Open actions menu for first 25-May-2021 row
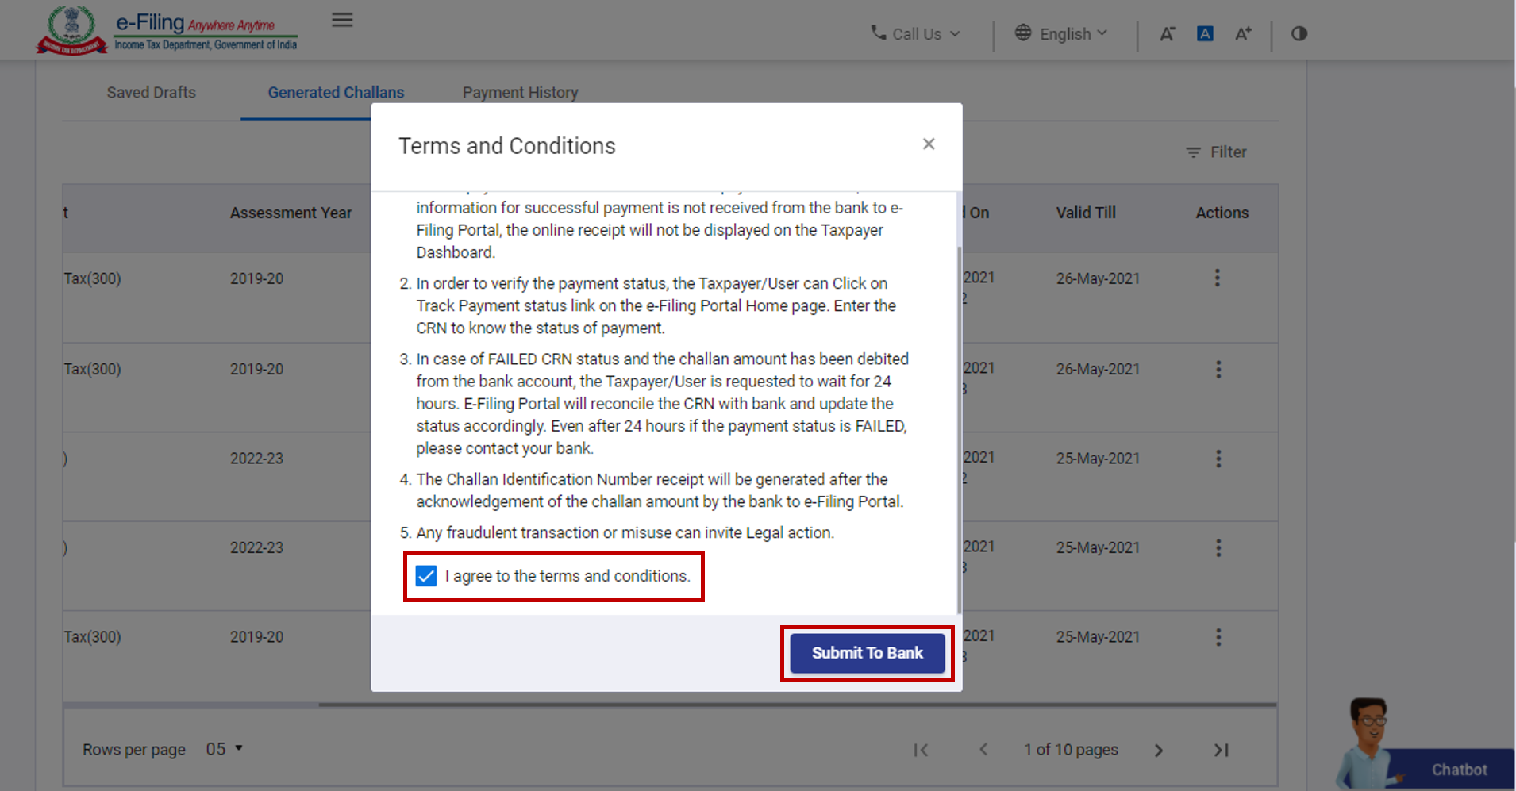Screen dimensions: 1516x791 point(1218,459)
